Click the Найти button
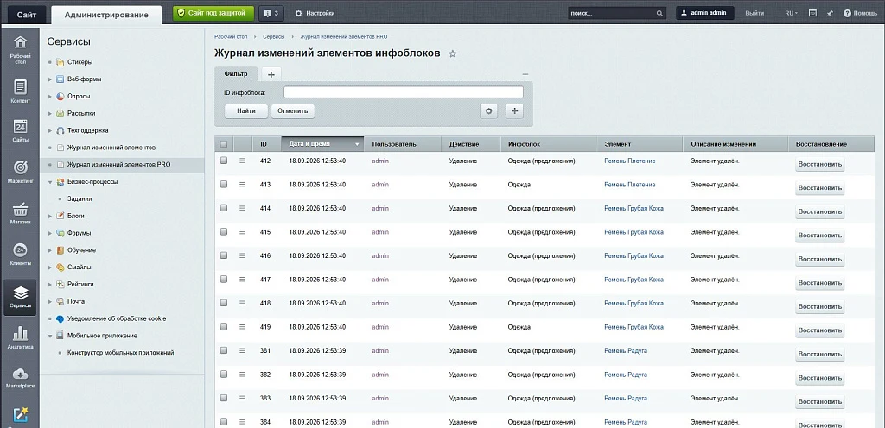885x428 pixels. point(246,111)
